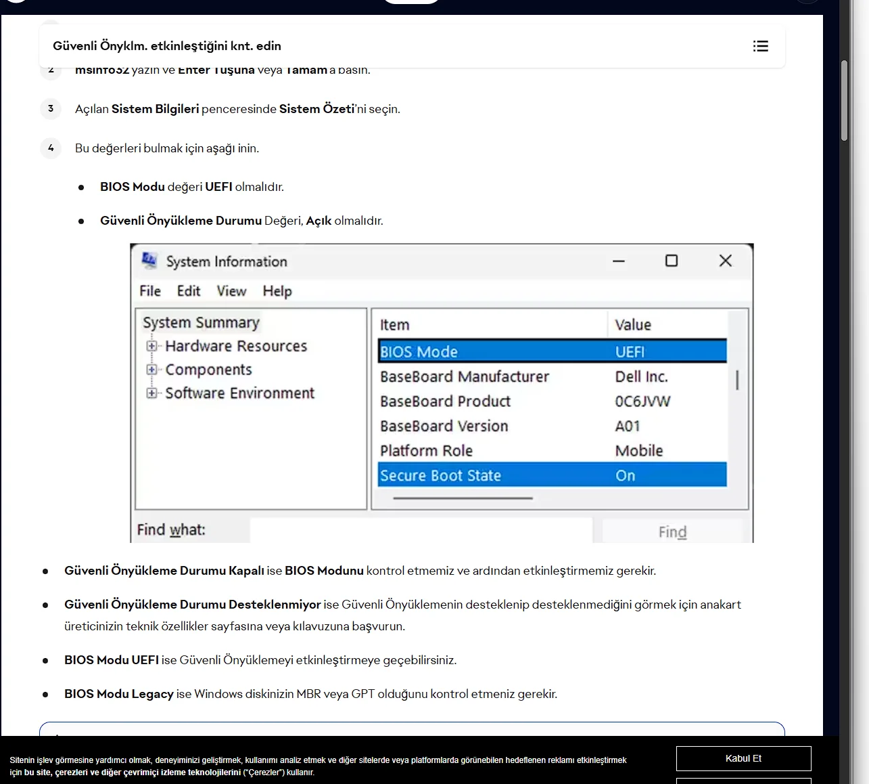Select the BaseBoard Manufacturer row label
The width and height of the screenshot is (869, 784).
465,376
